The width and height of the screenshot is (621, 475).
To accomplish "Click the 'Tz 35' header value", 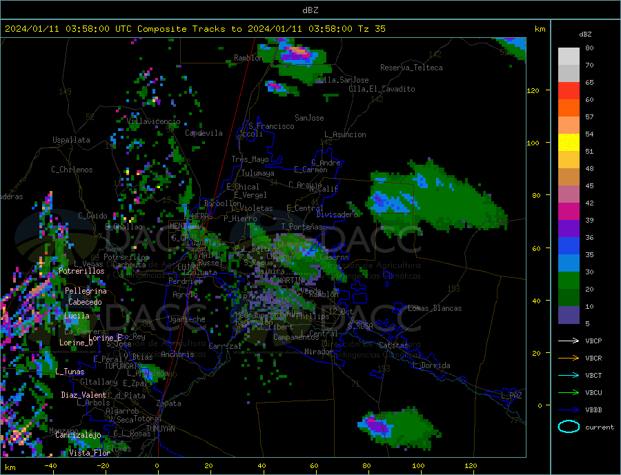I will click(371, 29).
